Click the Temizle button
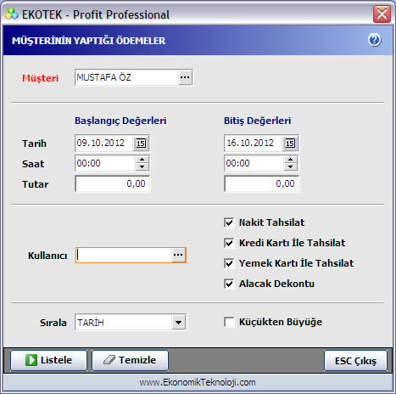 [x=130, y=360]
